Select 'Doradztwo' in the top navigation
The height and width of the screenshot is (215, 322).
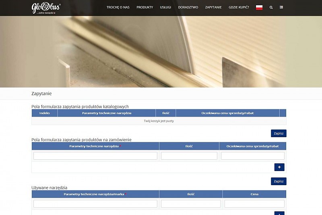click(x=188, y=7)
